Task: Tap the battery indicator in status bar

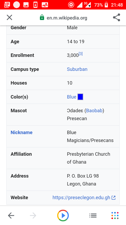Action: click(106, 5)
